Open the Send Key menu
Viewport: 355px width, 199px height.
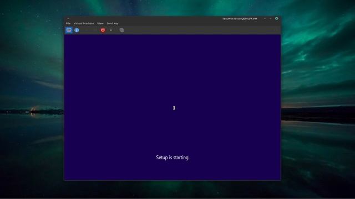[x=113, y=23]
